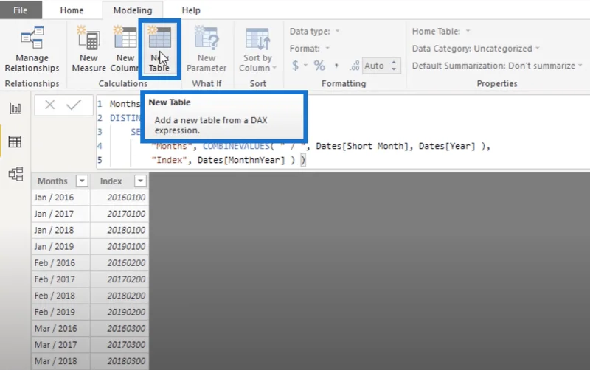Switch to Report view
Viewport: 590px width, 370px height.
point(15,108)
